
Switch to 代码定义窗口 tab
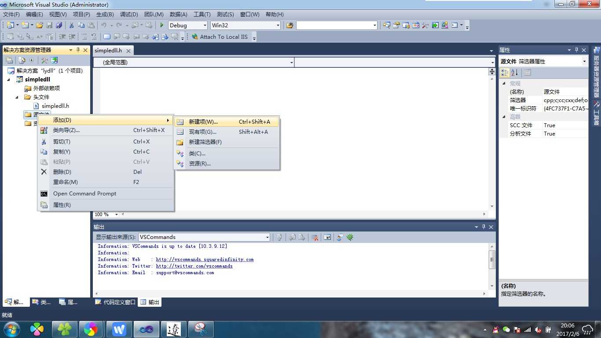point(115,302)
